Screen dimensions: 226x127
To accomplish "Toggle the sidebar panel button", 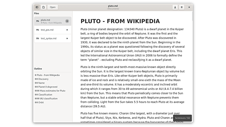I will coord(37,7).
